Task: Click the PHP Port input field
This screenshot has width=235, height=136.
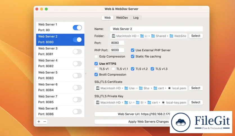Action: tap(117, 50)
